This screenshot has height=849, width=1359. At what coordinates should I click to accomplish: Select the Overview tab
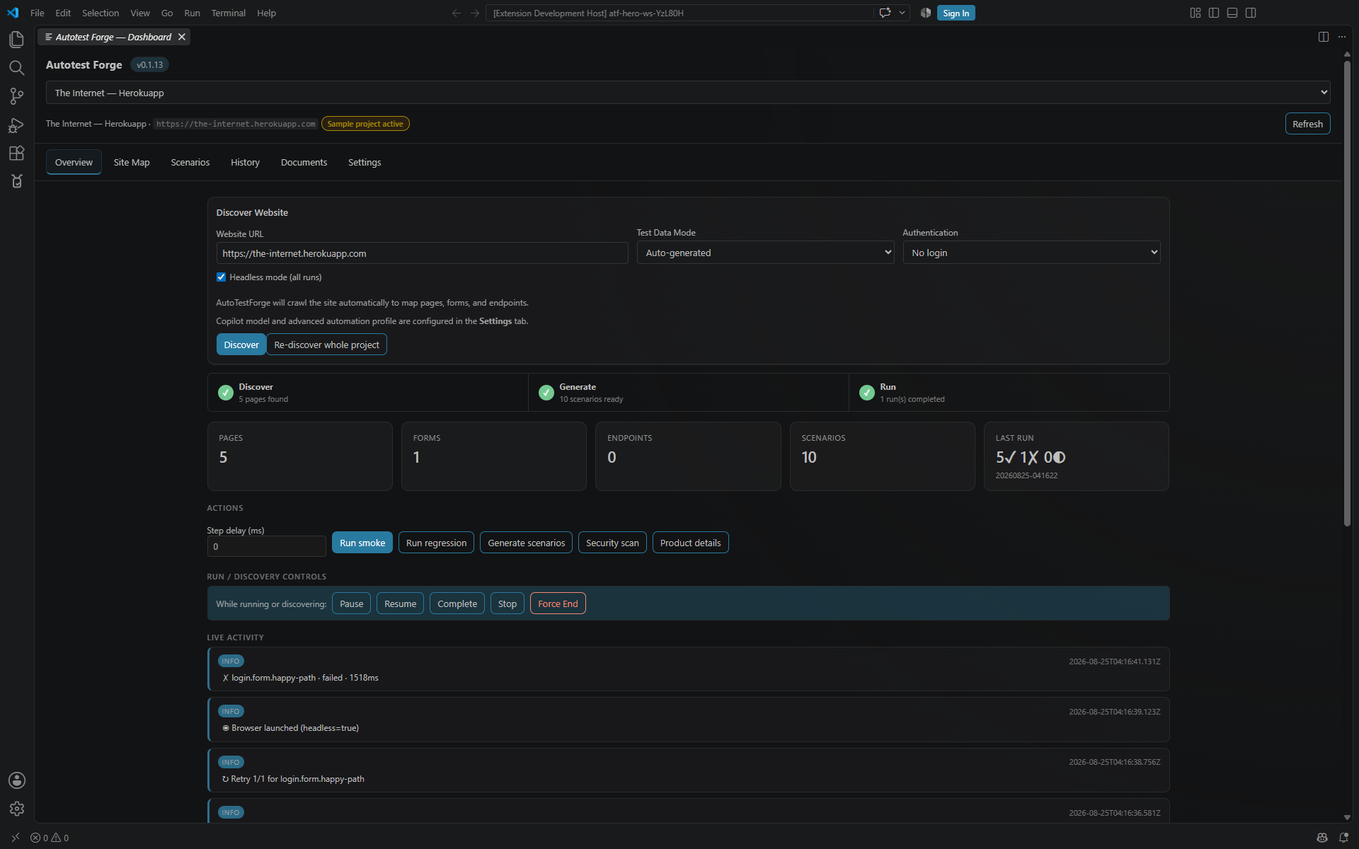tap(74, 162)
